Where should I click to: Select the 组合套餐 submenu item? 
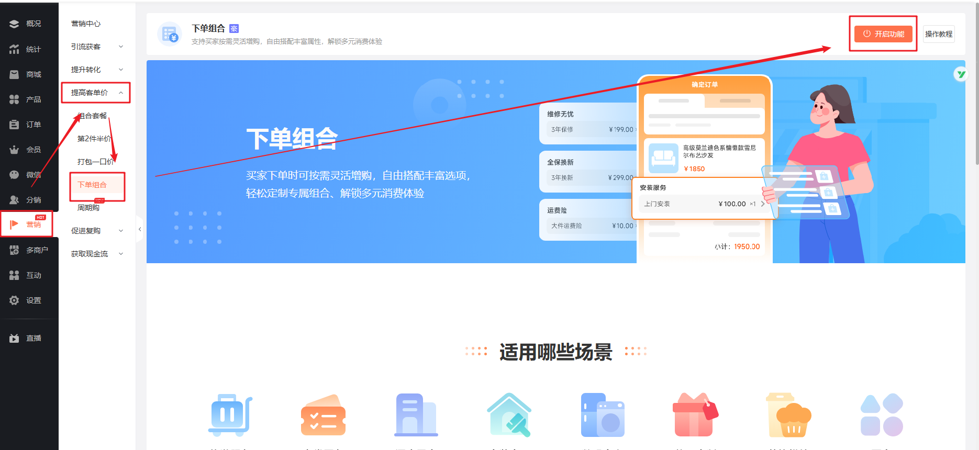[92, 116]
